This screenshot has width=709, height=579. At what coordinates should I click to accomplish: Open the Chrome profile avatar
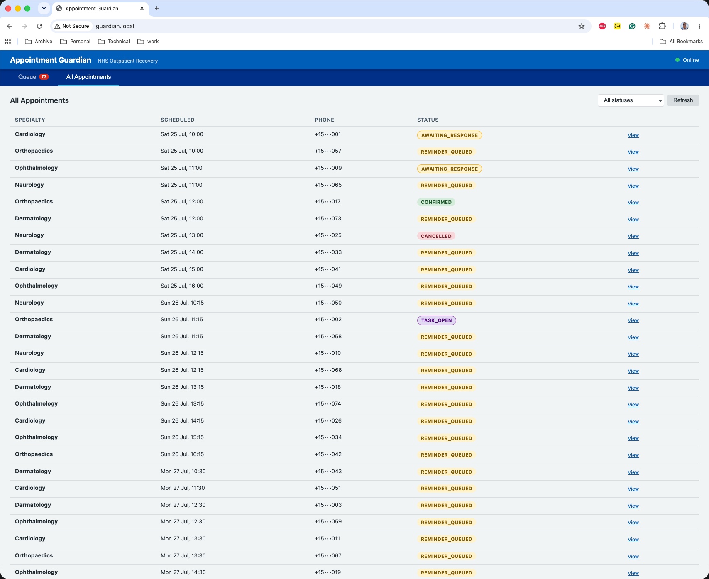pyautogui.click(x=685, y=26)
